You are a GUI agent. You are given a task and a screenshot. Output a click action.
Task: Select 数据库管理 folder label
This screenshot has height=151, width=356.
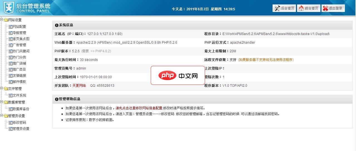pos(16,102)
